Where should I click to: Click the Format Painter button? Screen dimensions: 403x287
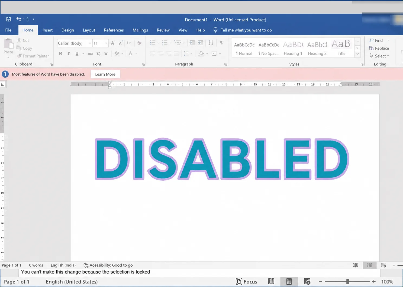[x=33, y=56]
